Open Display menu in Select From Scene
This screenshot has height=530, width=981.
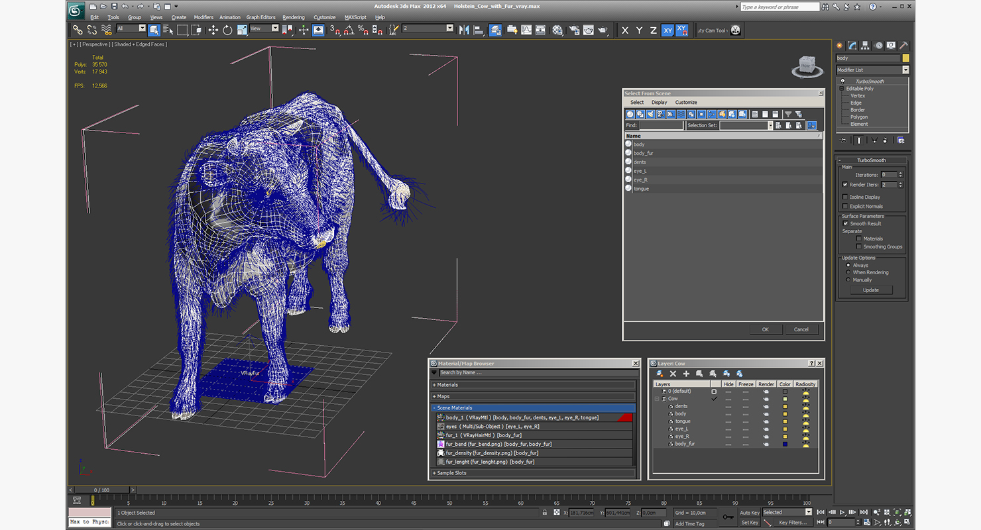pos(660,103)
